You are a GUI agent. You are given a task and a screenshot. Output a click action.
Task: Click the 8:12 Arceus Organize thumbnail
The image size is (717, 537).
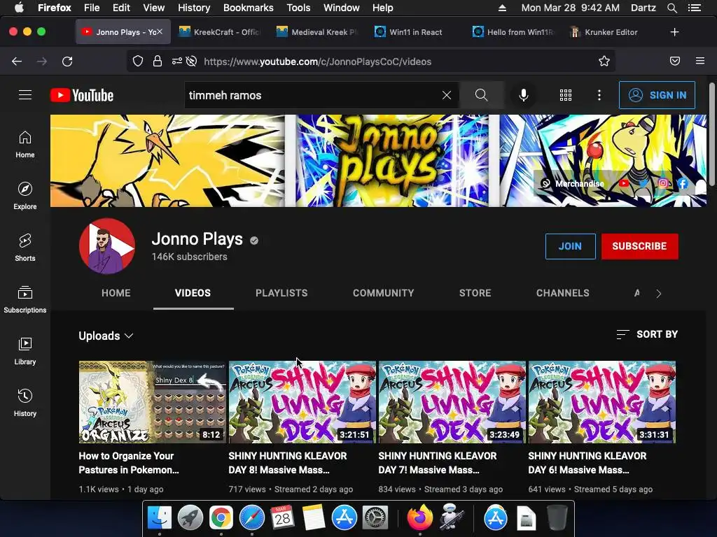coord(152,402)
